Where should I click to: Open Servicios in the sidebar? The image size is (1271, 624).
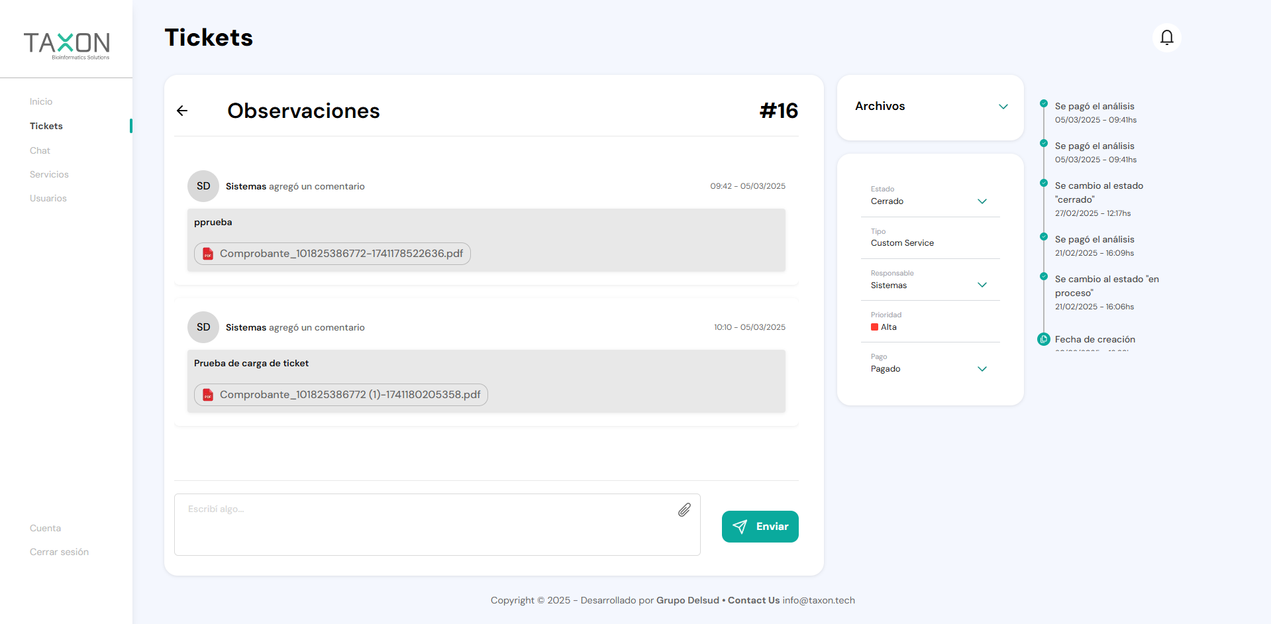[x=49, y=174]
